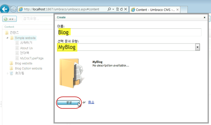Click the 언어팩 document icon

(x=17, y=53)
